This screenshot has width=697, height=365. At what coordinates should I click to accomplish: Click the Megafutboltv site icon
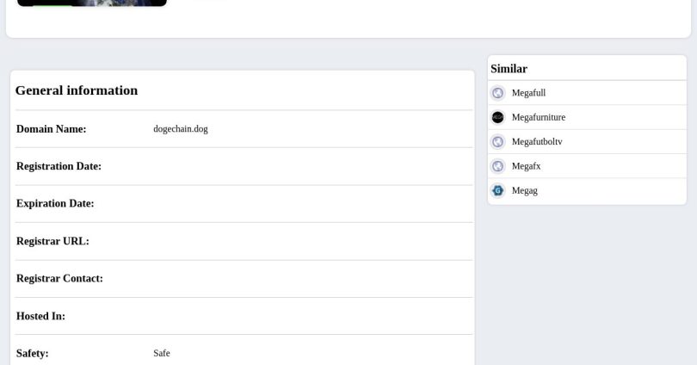(497, 142)
